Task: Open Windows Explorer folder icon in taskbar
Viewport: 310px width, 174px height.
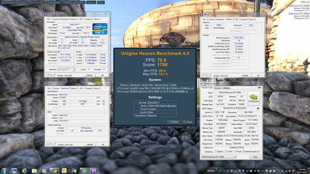Action: [34, 171]
